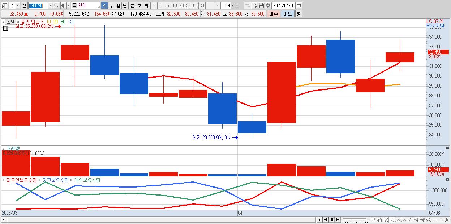Choose the 20 interval button
This screenshot has height=224, width=451.
pos(181,5)
